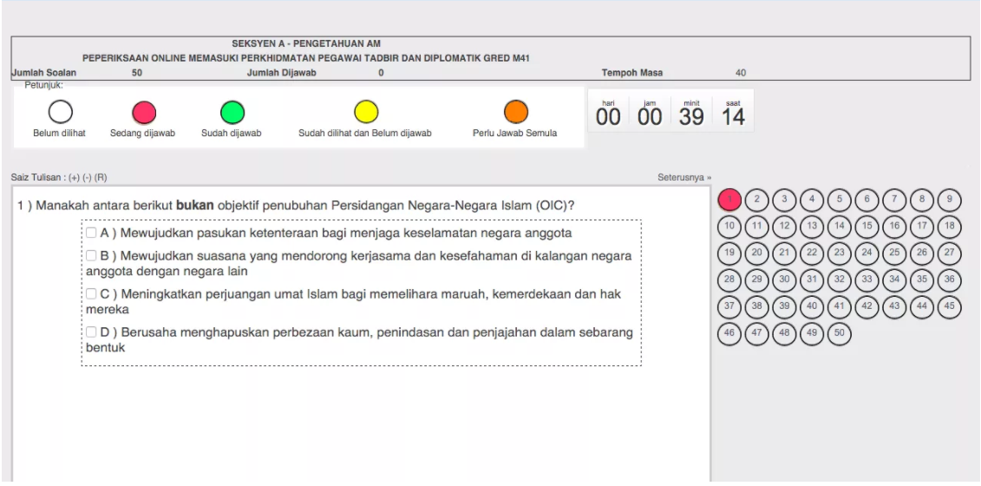981x486 pixels.
Task: Click question number 50
Action: [840, 334]
